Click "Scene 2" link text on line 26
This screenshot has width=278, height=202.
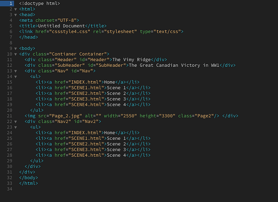tap(116, 144)
